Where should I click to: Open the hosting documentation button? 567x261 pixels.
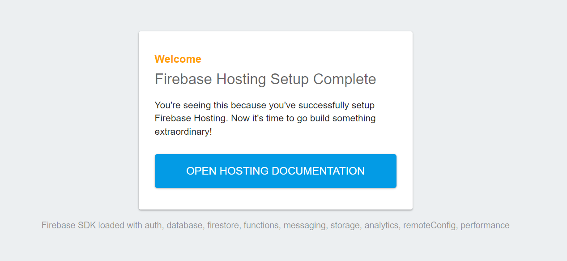click(276, 171)
